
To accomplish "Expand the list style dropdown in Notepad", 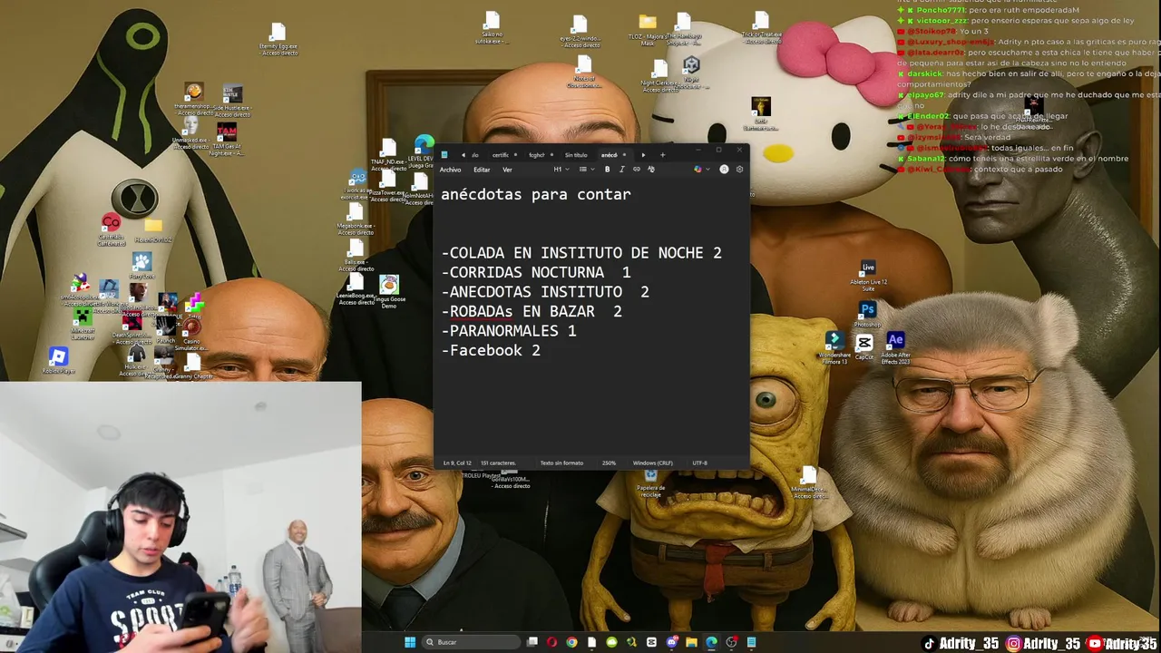I will pyautogui.click(x=587, y=170).
